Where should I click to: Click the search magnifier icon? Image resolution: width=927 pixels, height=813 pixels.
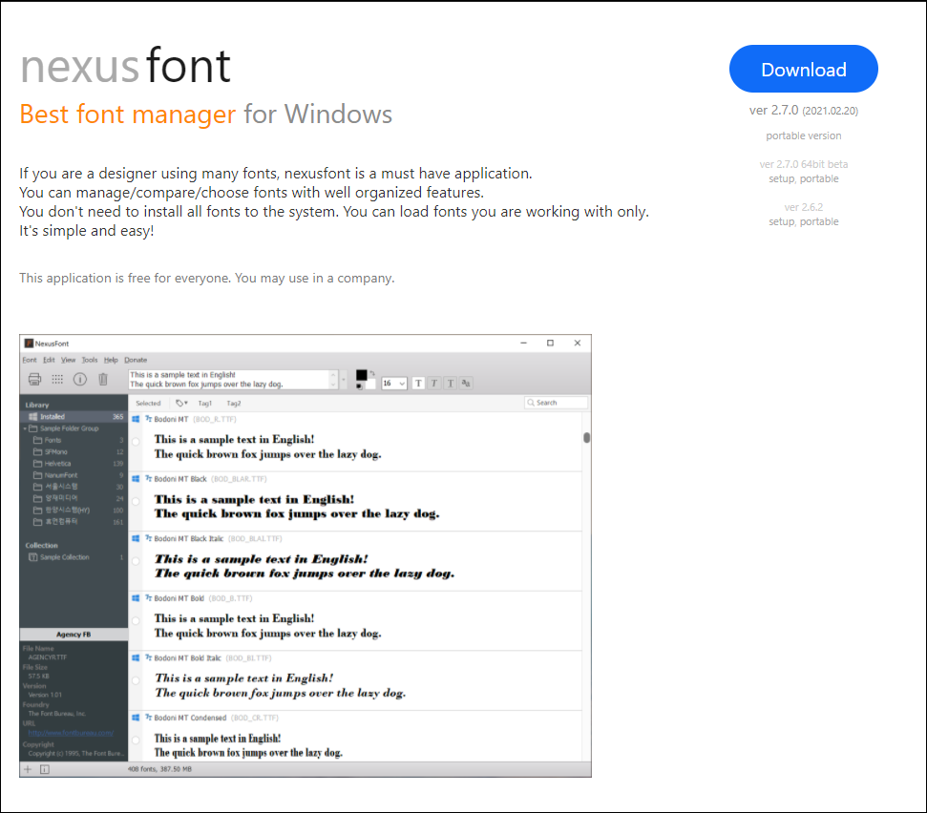coord(531,403)
